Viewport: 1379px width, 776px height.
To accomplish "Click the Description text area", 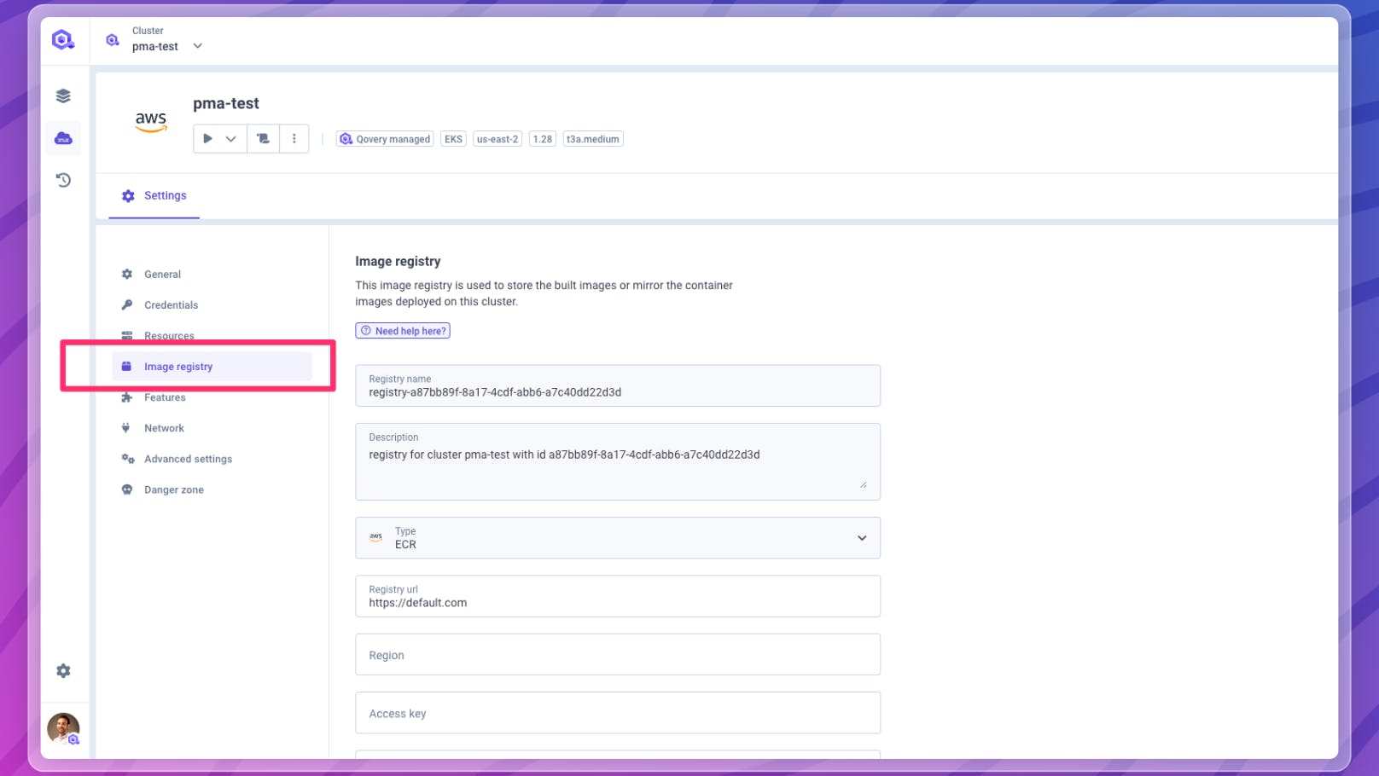I will point(618,461).
